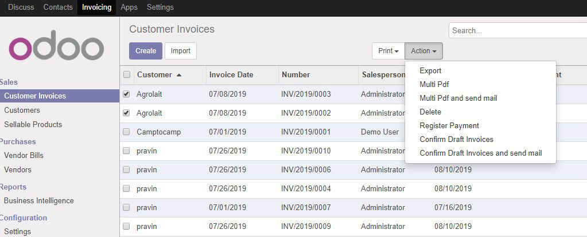Viewport: 587px width, 237px height.
Task: Choose Delete from the Action menu
Action: 430,112
